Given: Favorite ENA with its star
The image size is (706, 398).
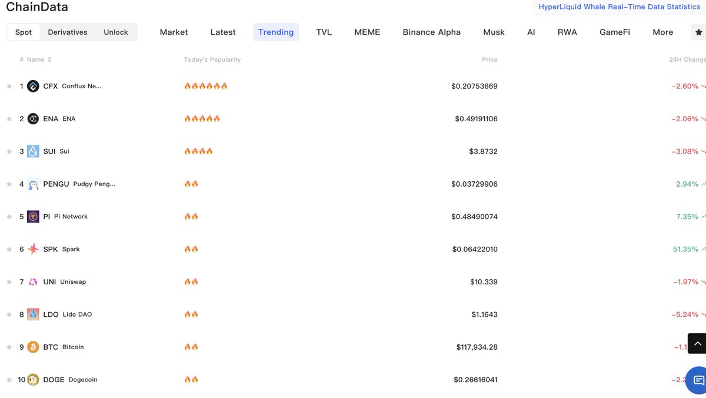Looking at the screenshot, I should 9,119.
